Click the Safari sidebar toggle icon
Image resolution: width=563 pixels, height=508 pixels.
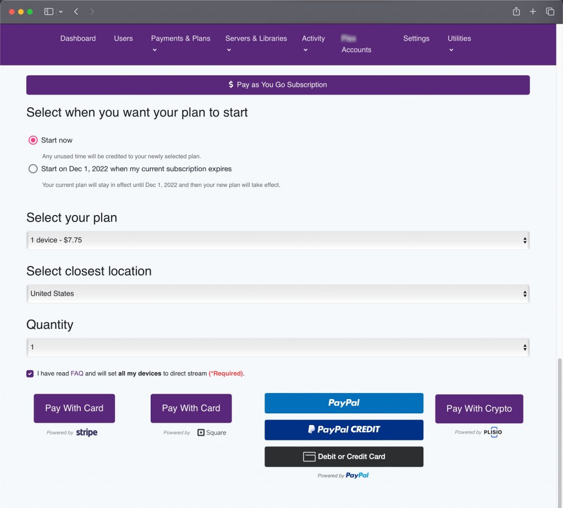[x=49, y=12]
